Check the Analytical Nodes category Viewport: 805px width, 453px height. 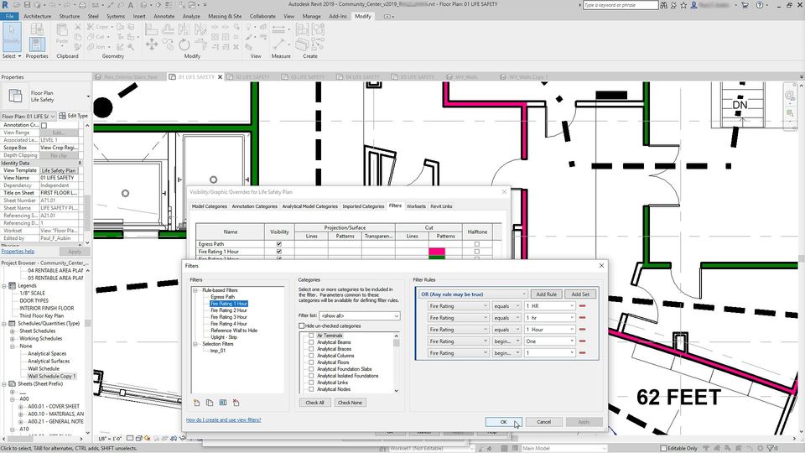[x=311, y=389]
